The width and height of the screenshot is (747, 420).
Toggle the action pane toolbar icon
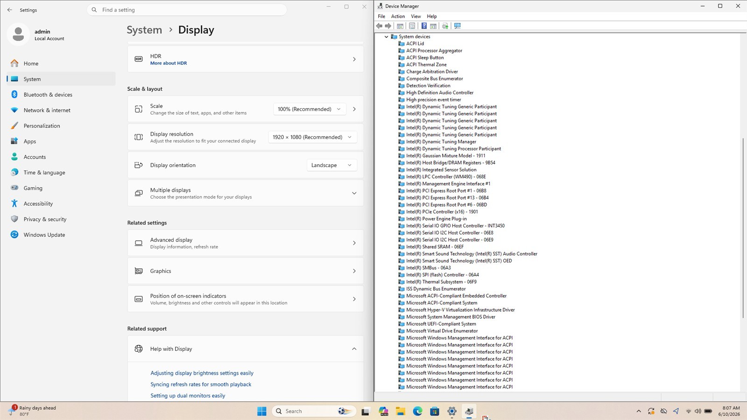433,26
